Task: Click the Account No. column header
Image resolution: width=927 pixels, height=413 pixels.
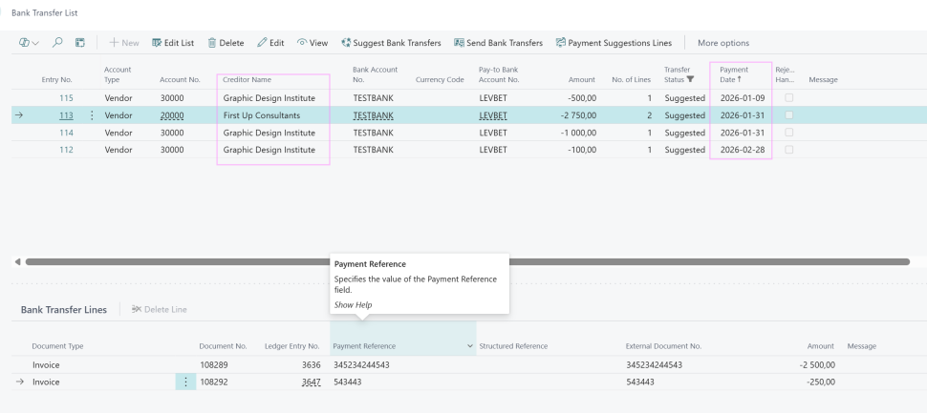Action: pyautogui.click(x=181, y=80)
